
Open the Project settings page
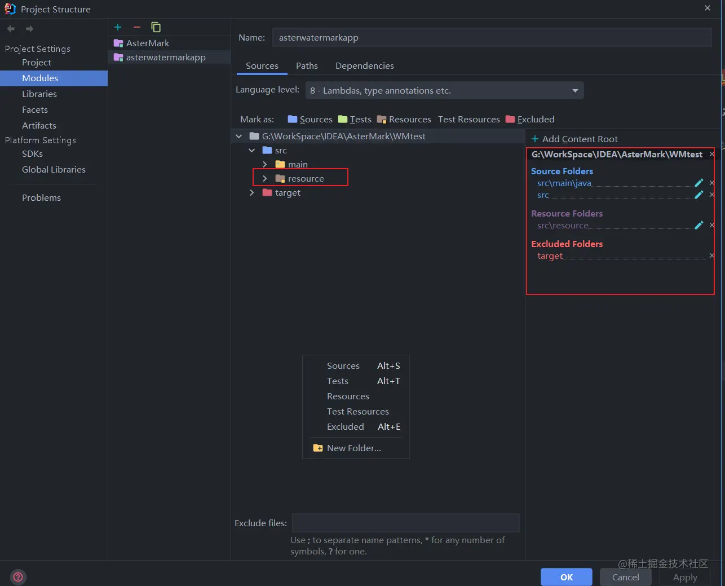coord(37,62)
